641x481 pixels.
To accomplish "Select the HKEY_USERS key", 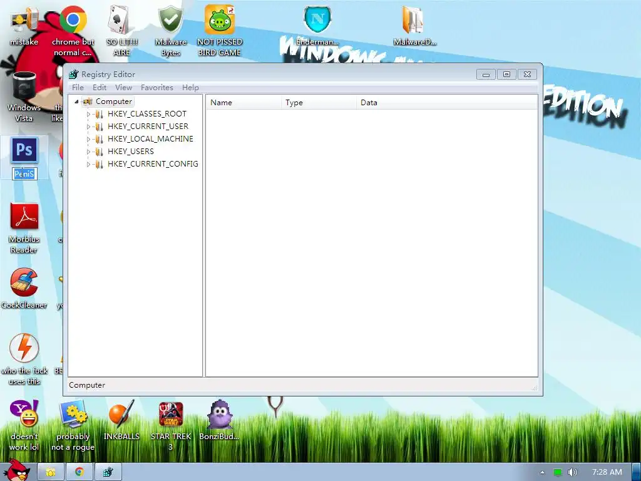I will point(131,152).
